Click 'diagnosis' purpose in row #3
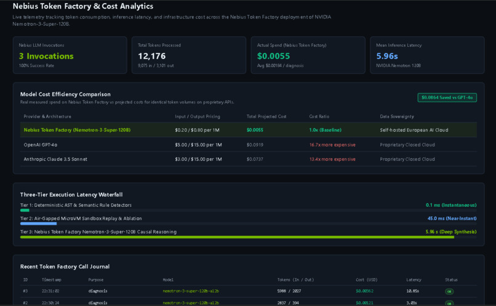Viewport: 496px width, 306px height. (98, 291)
